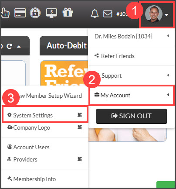Click the refresh icon on panel header
This screenshot has height=189, width=176.
click(10, 46)
